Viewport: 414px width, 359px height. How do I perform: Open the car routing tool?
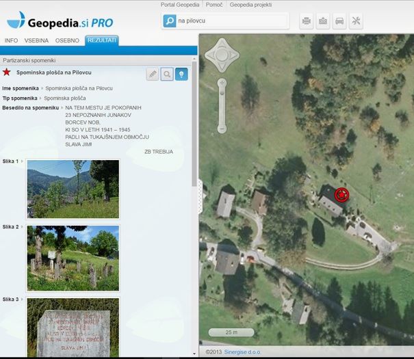339,21
